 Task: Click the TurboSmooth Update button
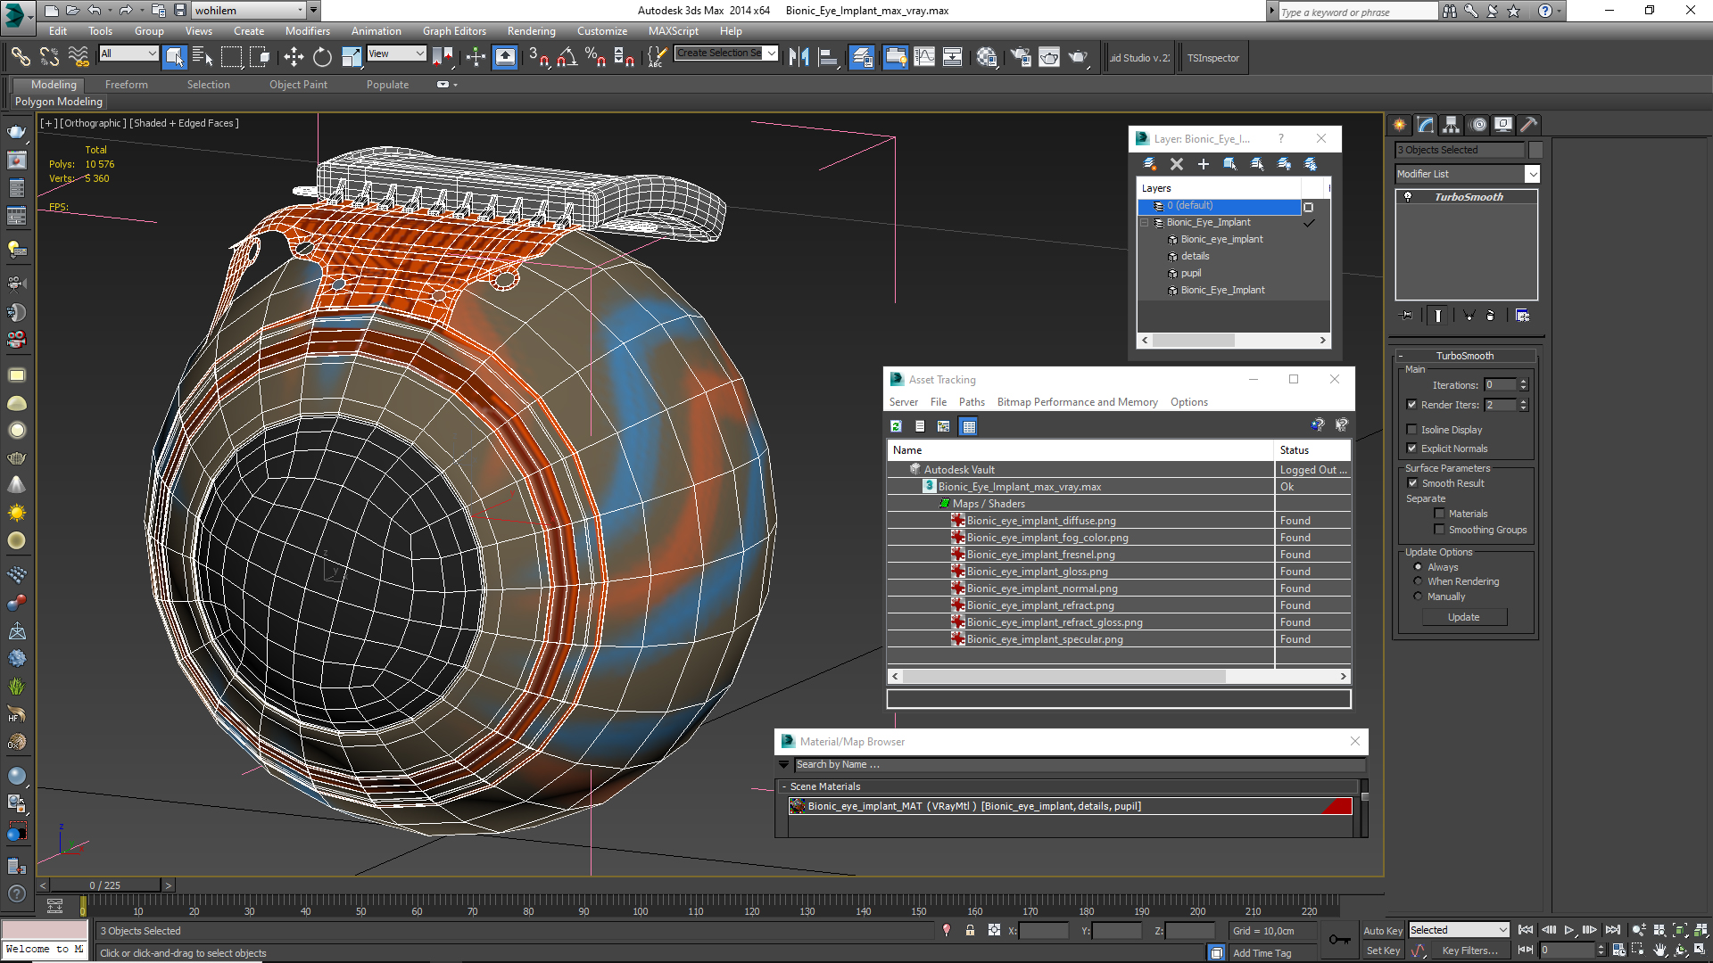[x=1463, y=617]
